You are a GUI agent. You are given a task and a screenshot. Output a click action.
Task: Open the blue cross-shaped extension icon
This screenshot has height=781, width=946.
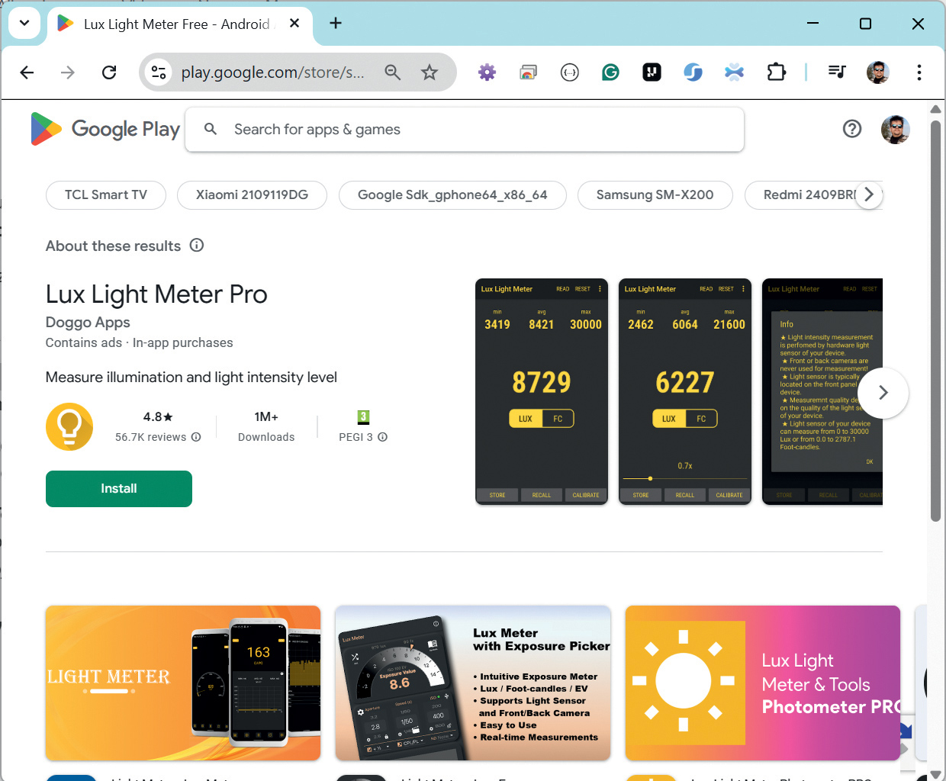(x=734, y=72)
